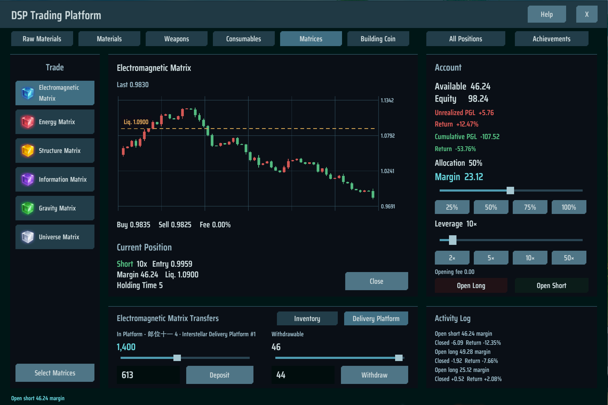Click Open Short button
The width and height of the screenshot is (608, 405).
(x=551, y=285)
